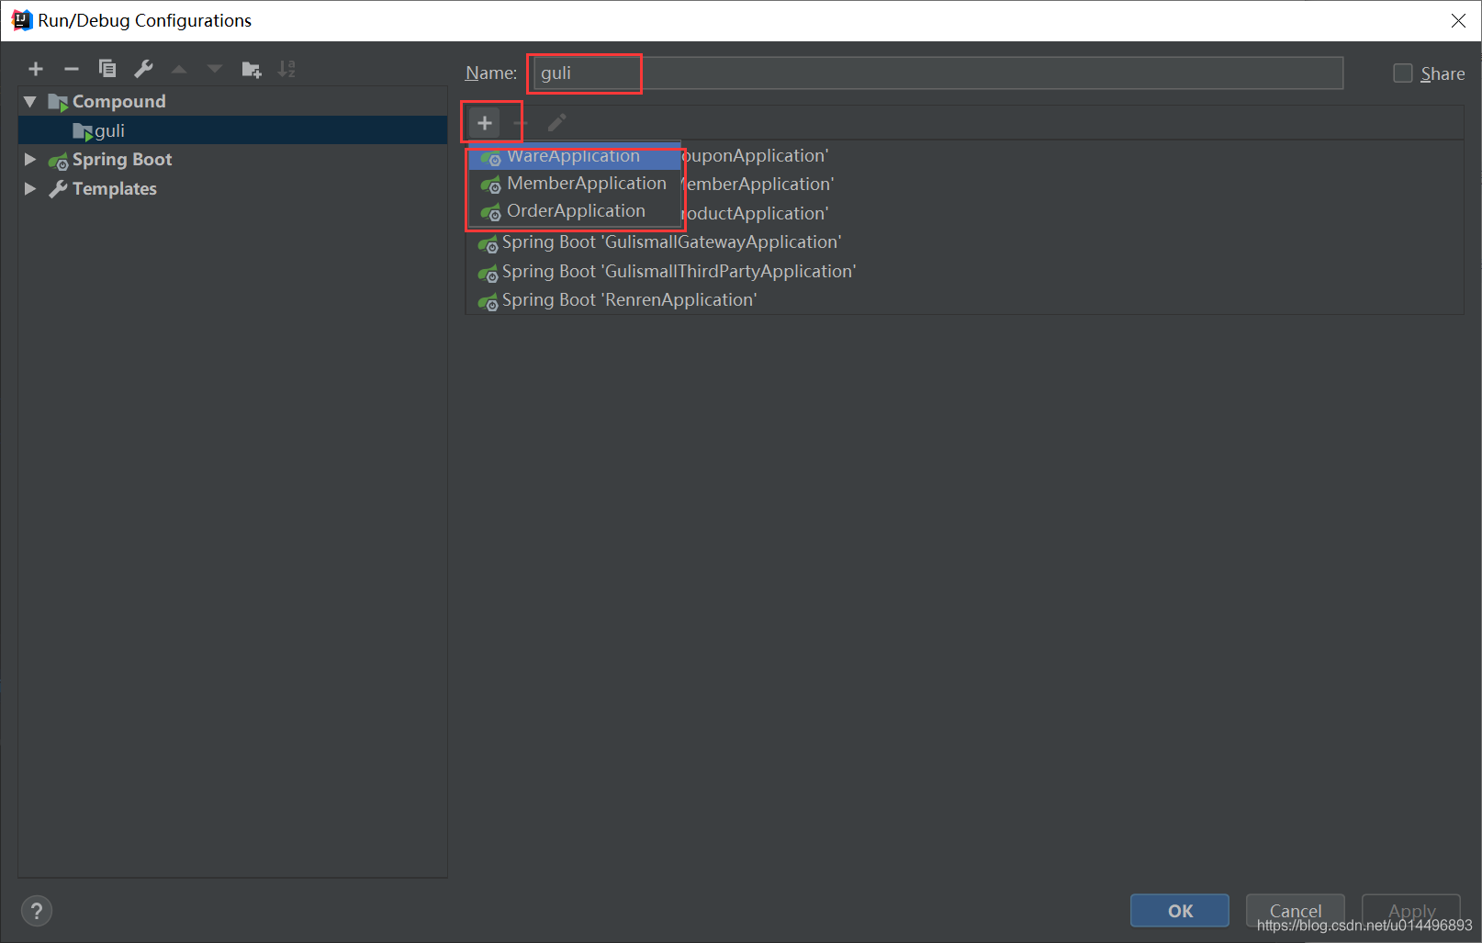Click the OrderApplication popup item icon
Screen dimensions: 1482x943
tap(490, 213)
